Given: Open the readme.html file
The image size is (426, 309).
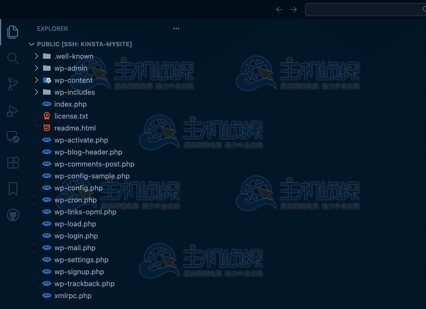Looking at the screenshot, I should click(75, 128).
